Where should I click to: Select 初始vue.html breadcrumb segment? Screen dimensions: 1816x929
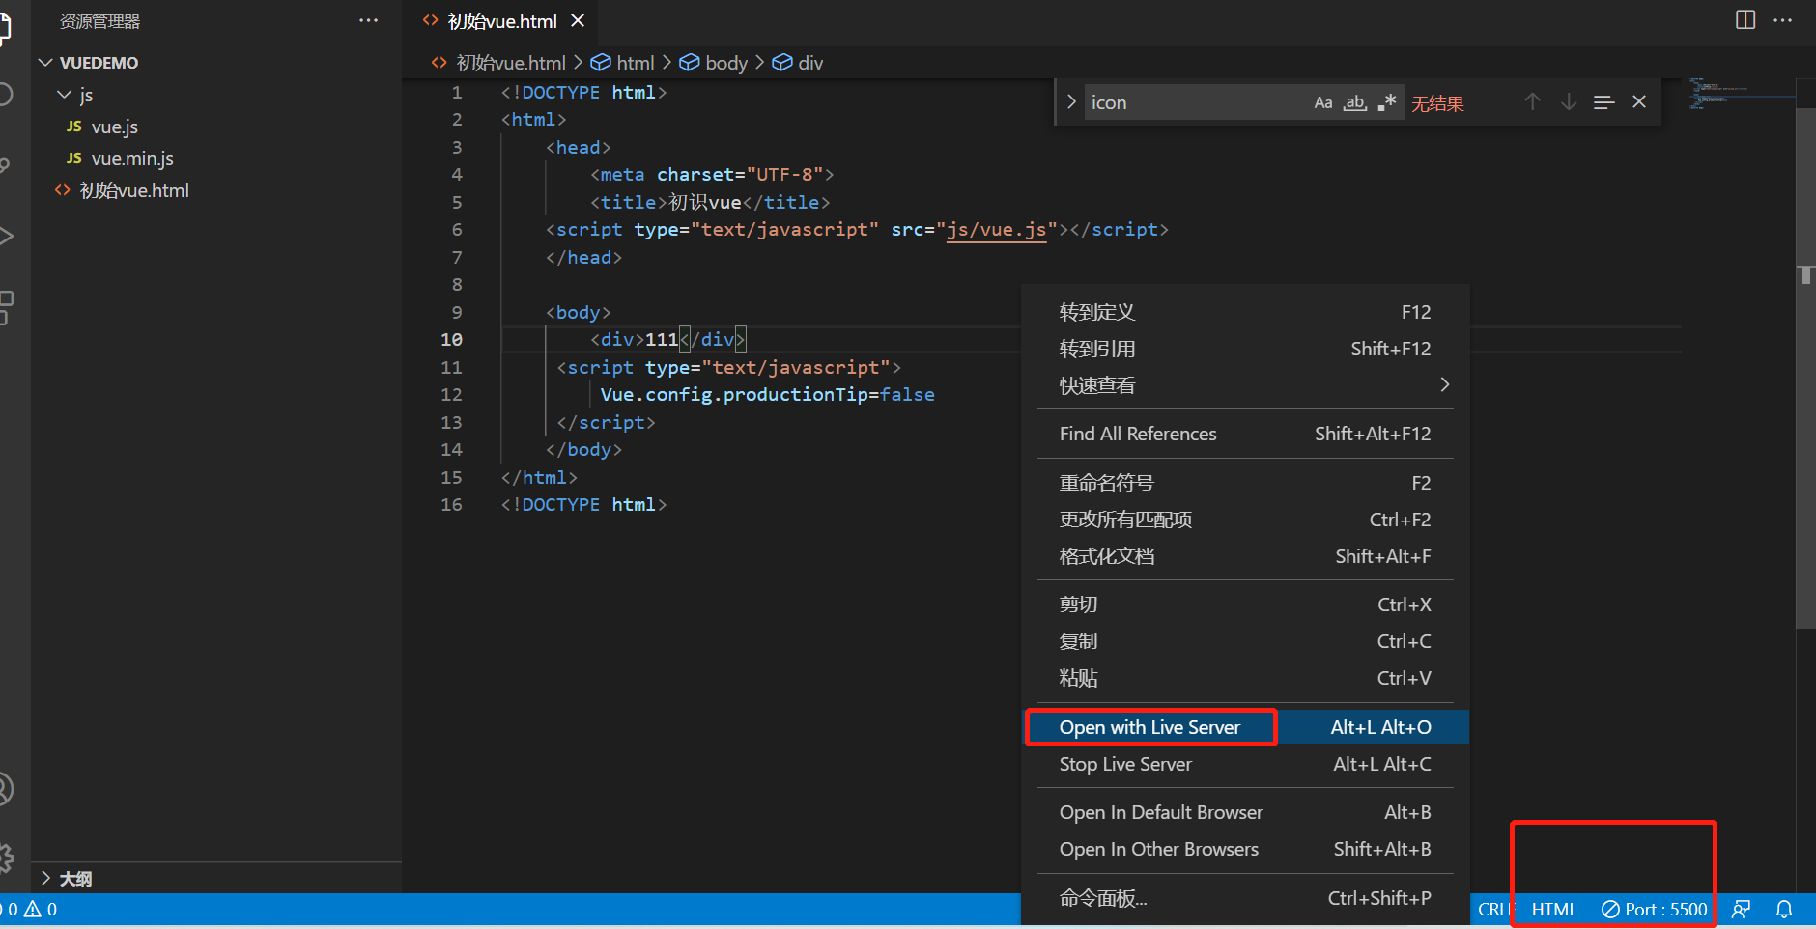[x=499, y=63]
